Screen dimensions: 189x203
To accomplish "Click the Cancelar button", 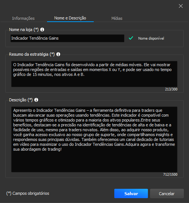I will pyautogui.click(x=167, y=193).
